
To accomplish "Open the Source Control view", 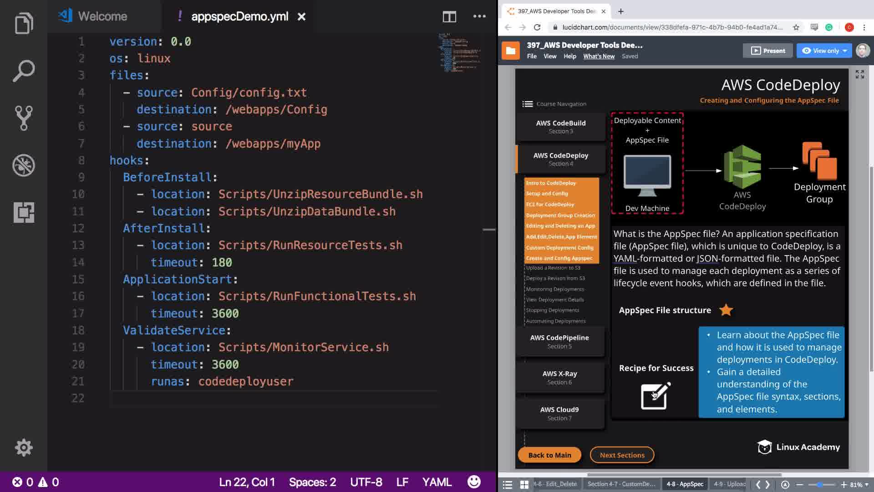I will point(24,118).
